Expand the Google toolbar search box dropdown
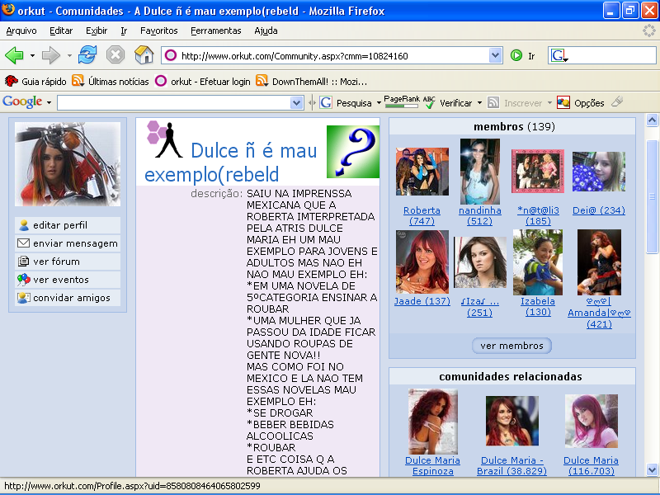The image size is (660, 495). (x=297, y=102)
